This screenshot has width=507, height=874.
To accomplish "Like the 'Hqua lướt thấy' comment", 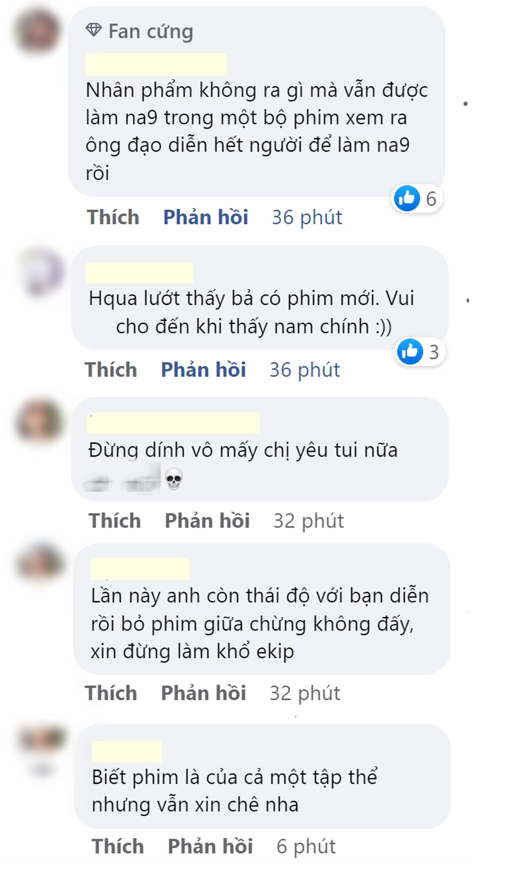I will [x=111, y=370].
